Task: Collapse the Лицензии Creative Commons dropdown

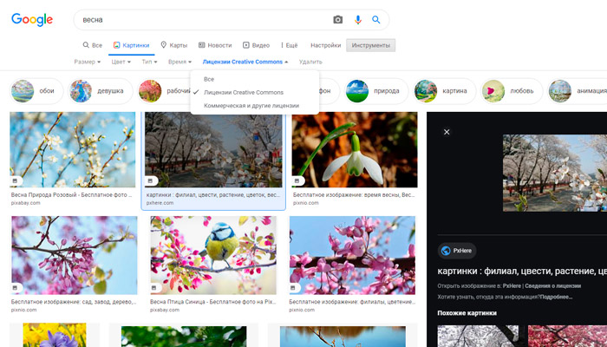Action: [x=245, y=62]
